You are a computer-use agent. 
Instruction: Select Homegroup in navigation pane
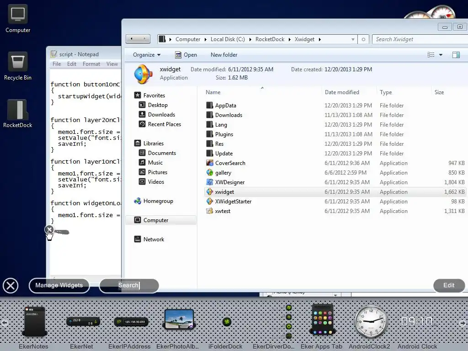(158, 201)
